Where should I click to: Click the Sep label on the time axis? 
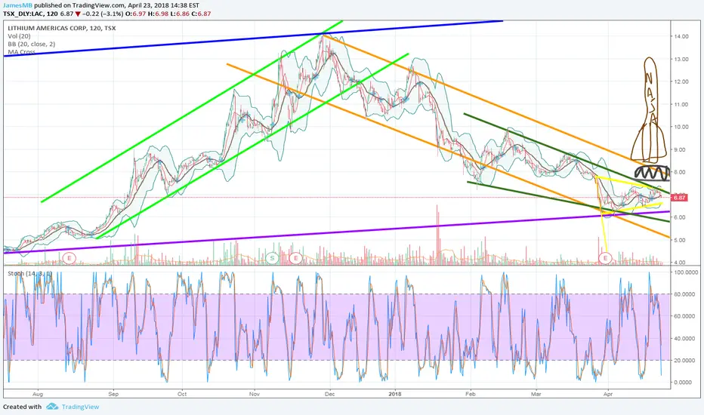click(x=113, y=395)
